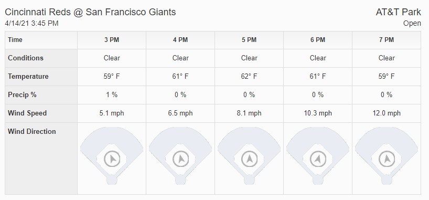
Task: Click the 4/14/21 3:45 PM game time
Action: point(32,23)
